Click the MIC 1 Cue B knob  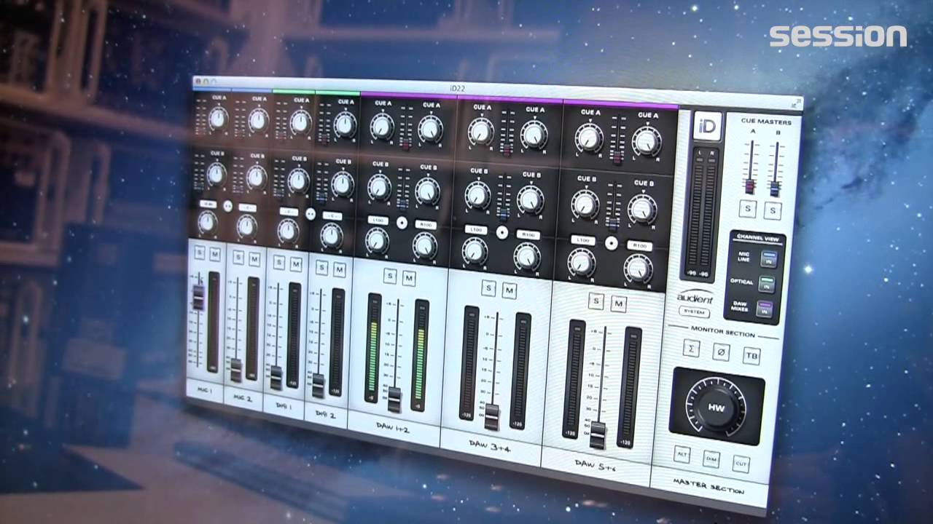pyautogui.click(x=216, y=174)
